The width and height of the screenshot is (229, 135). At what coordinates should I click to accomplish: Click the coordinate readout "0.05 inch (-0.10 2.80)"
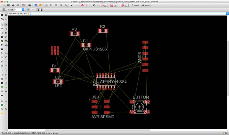coord(17,14)
